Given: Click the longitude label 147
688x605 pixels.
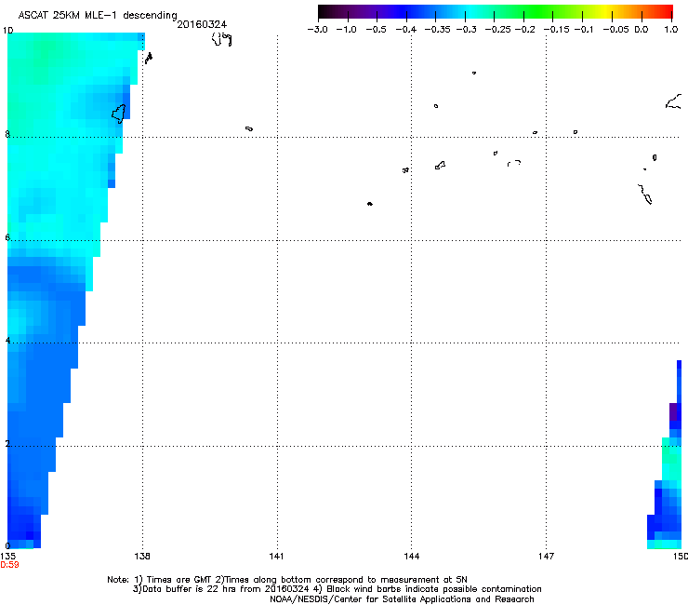Looking at the screenshot, I should coord(547,557).
